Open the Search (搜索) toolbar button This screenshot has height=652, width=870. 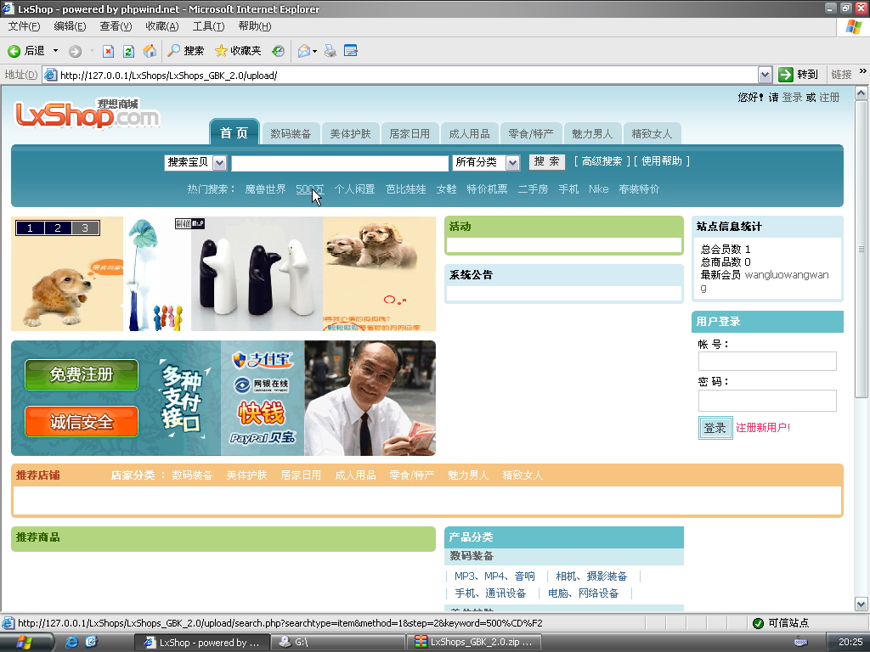pyautogui.click(x=186, y=51)
